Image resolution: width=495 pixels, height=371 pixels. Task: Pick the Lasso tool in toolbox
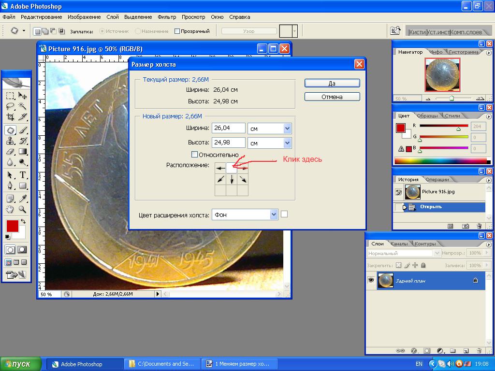tap(10, 106)
